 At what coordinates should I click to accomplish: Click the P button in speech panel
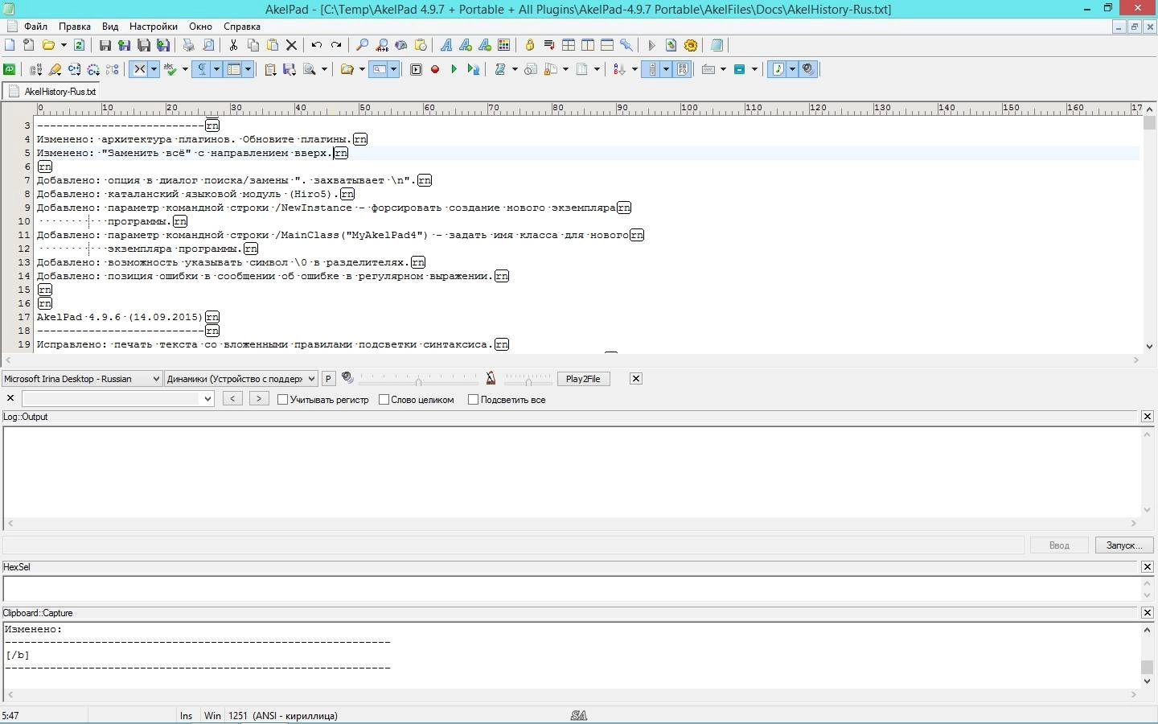point(328,379)
